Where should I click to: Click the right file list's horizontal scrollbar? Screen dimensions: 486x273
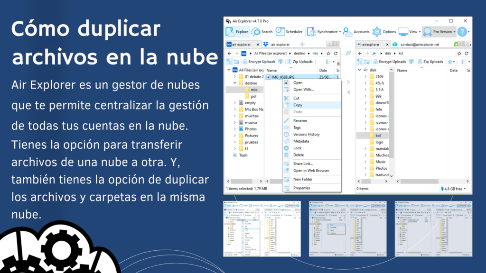(432, 182)
